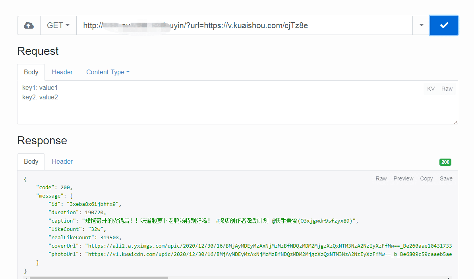Click the request body text area
Viewport: 474px width, 279px height.
[238, 102]
